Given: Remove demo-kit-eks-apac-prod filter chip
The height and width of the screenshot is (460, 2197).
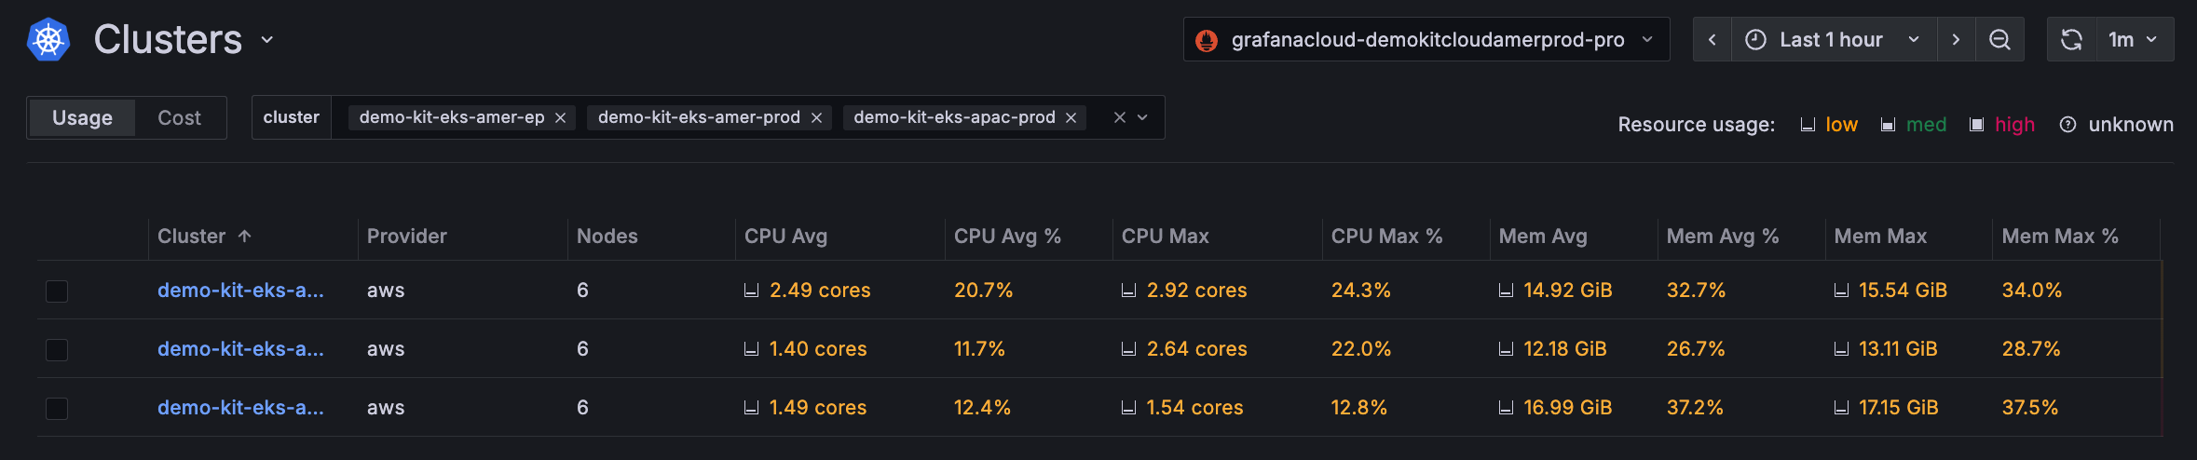Looking at the screenshot, I should 1071,118.
